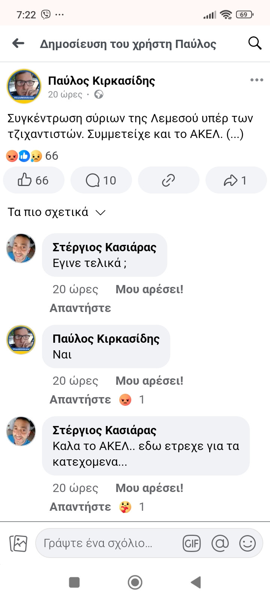Attach a photo with image icon
The image size is (270, 600).
[18, 543]
